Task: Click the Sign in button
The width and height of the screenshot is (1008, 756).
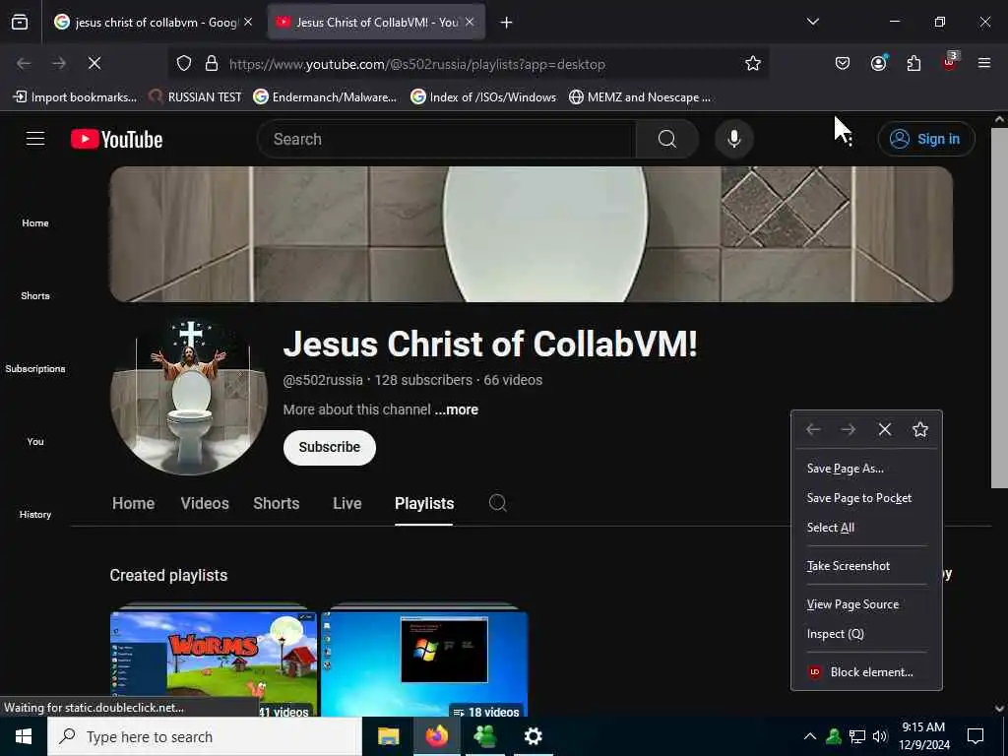Action: click(926, 139)
